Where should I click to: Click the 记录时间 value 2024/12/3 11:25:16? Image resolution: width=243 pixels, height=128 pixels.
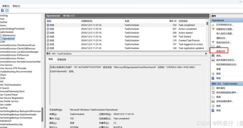(124, 114)
